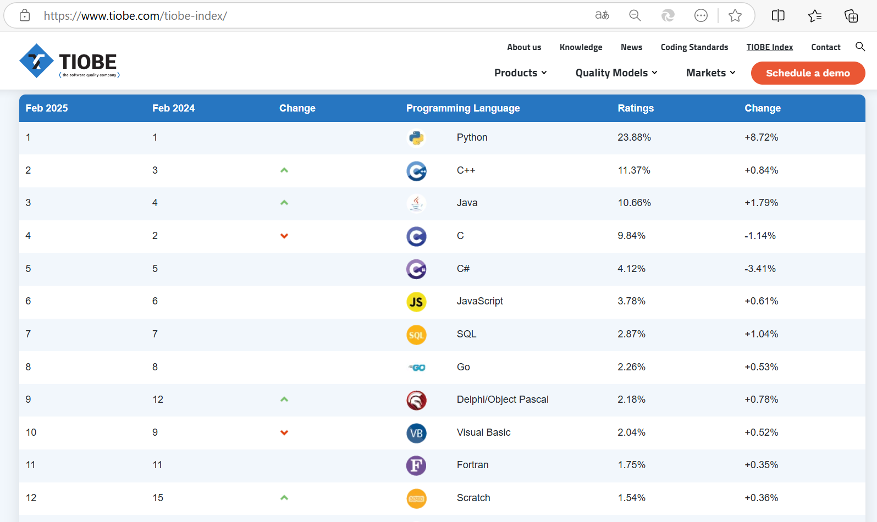Click the Delphi/Object Pascal logo icon

pyautogui.click(x=416, y=400)
